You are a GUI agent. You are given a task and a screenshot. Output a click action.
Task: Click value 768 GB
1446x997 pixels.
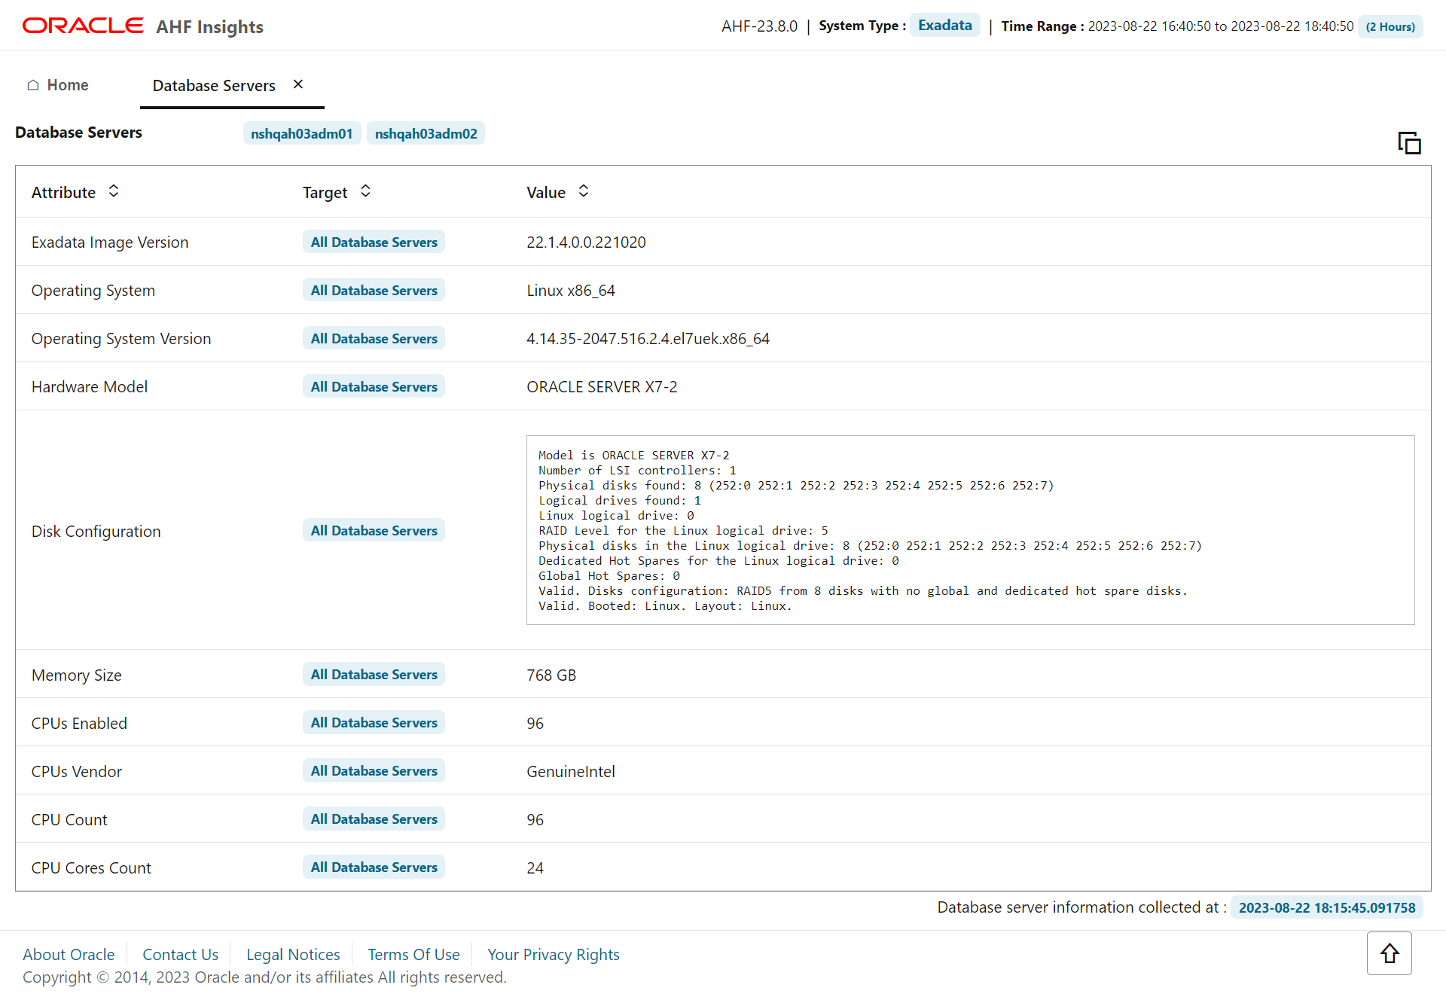[x=551, y=675]
